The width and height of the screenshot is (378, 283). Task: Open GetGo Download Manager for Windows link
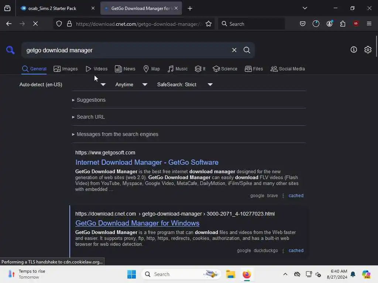[137, 223]
